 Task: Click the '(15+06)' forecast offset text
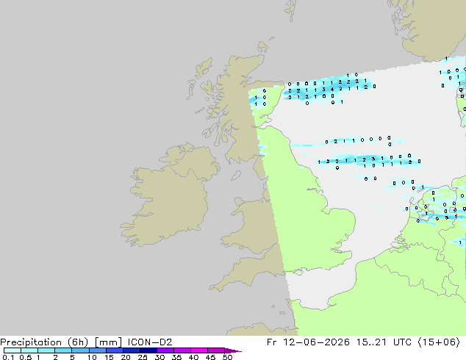(439, 342)
